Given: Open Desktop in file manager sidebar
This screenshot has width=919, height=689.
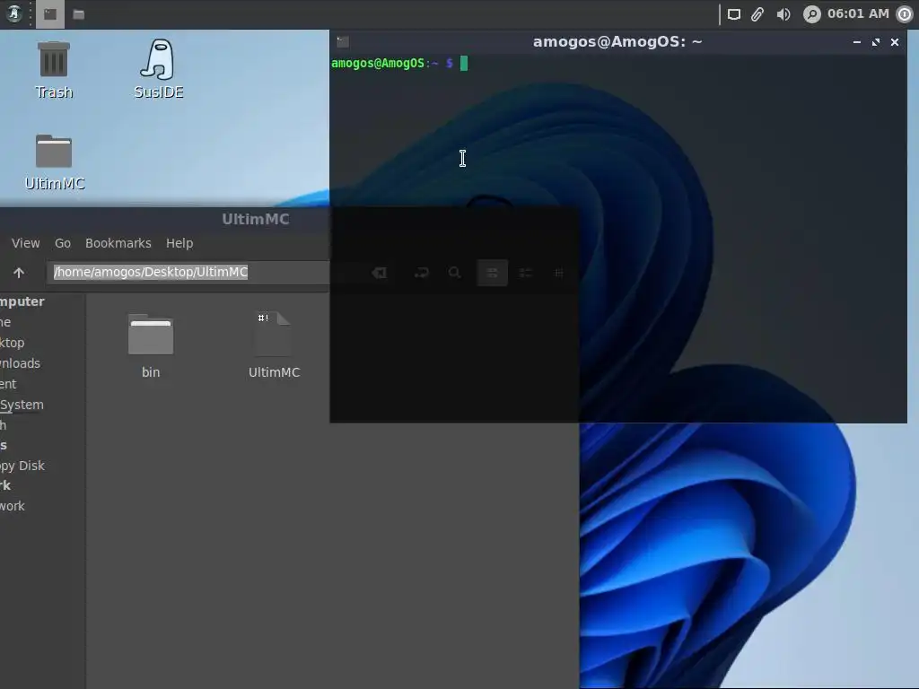Looking at the screenshot, I should click(x=13, y=343).
